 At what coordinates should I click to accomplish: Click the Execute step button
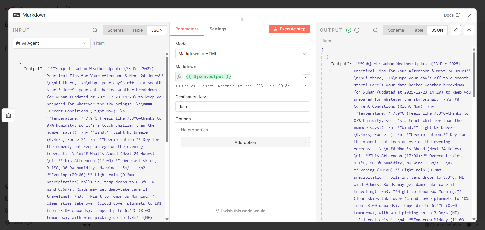point(289,29)
